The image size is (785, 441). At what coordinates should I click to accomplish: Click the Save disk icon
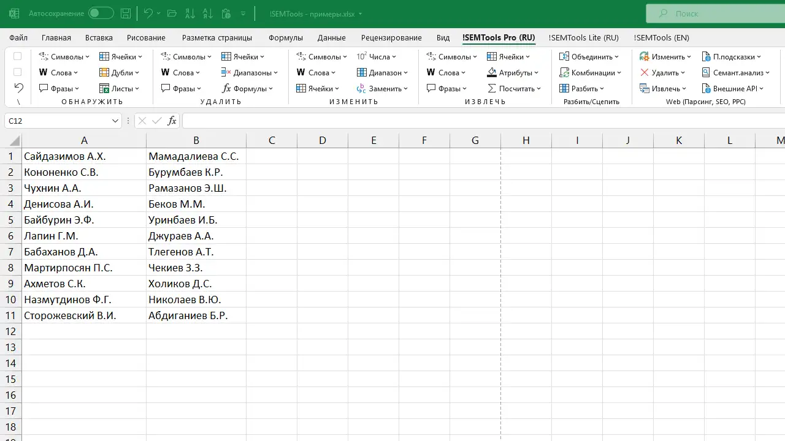126,13
